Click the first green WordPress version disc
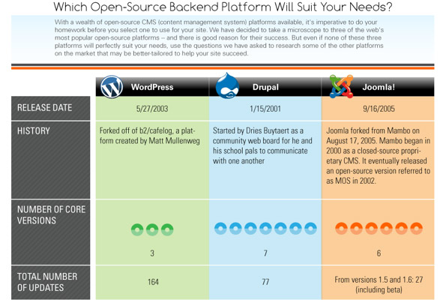 (137, 229)
